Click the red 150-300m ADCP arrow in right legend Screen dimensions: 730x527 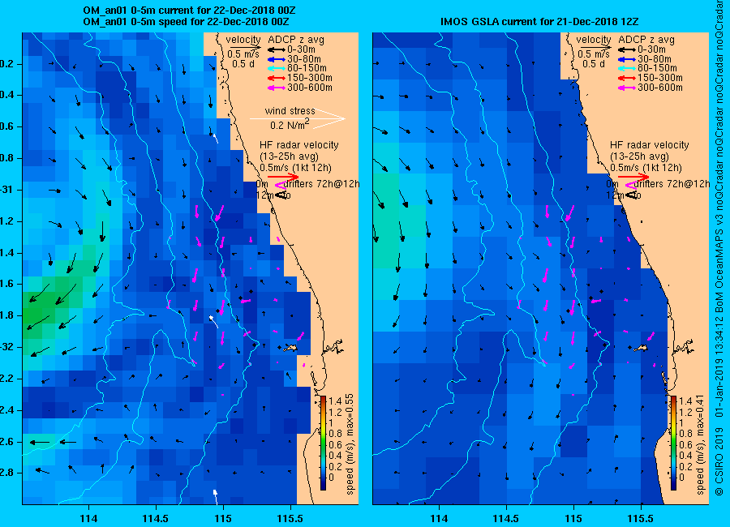coord(627,78)
